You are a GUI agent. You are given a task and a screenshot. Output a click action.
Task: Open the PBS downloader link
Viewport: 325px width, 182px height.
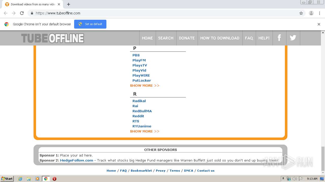(x=136, y=55)
